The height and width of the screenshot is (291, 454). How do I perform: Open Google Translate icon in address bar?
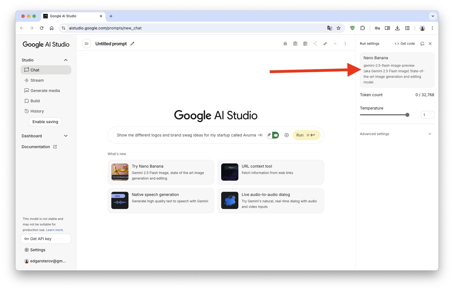pos(330,28)
